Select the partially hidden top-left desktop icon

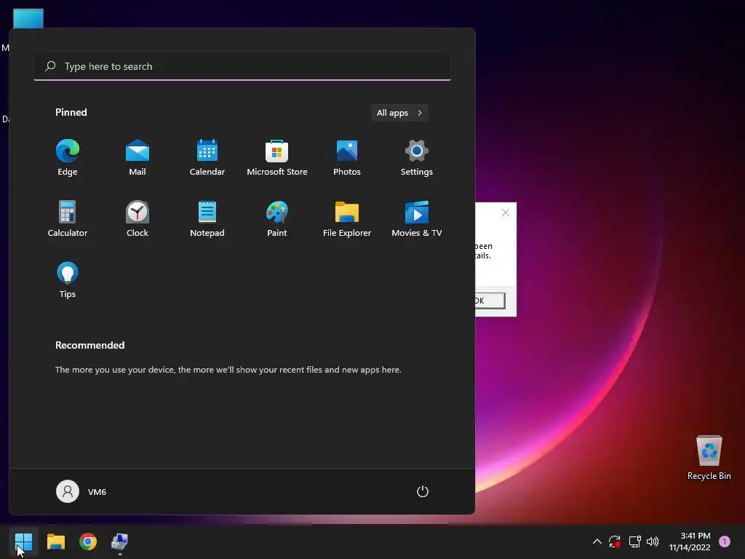click(x=28, y=19)
